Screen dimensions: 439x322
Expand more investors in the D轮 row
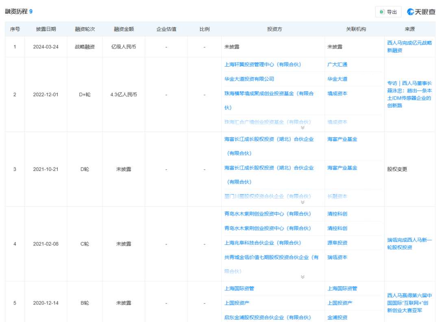point(303,202)
